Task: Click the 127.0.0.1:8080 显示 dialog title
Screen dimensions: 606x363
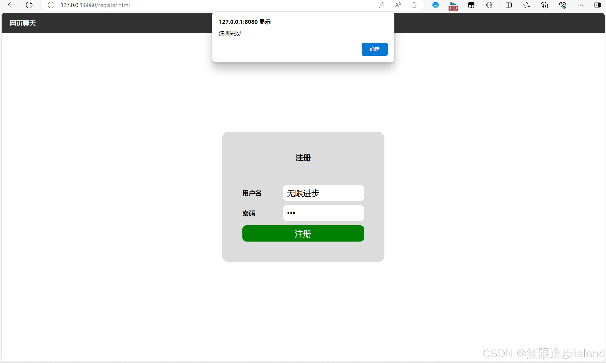Action: [x=245, y=22]
